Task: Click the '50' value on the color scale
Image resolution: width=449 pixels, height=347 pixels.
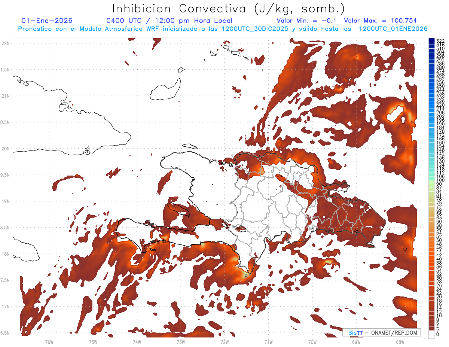Action: click(439, 240)
